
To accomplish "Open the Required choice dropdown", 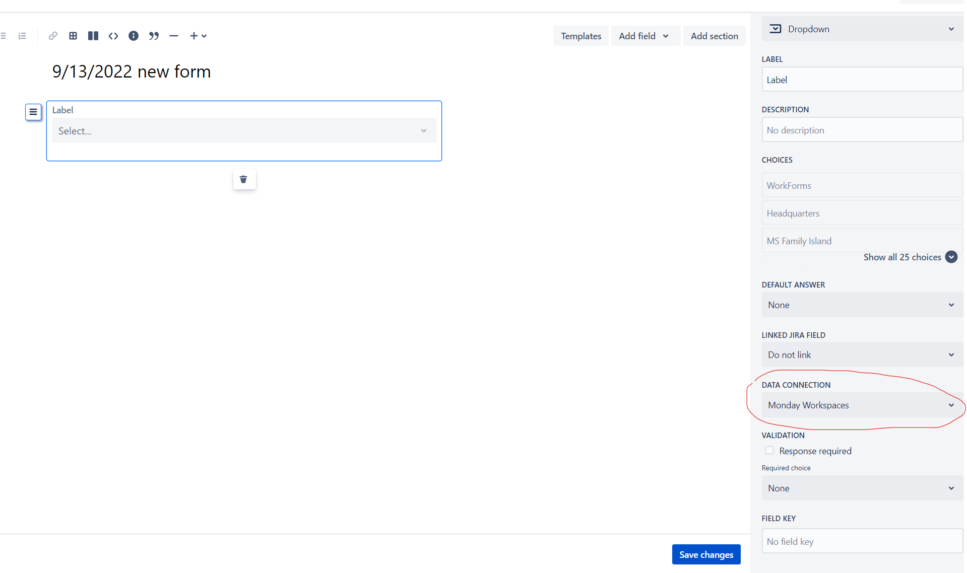I will (861, 488).
